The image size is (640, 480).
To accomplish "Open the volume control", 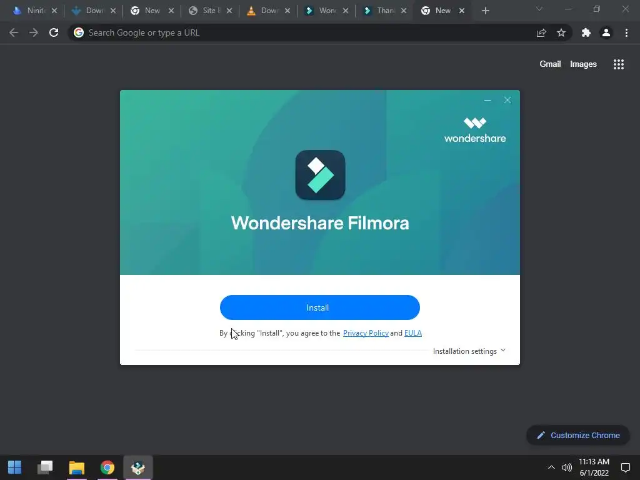I will 566,467.
